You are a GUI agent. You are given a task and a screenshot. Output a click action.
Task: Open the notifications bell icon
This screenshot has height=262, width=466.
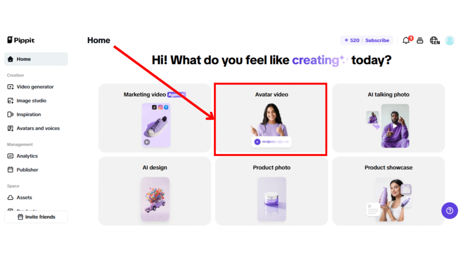406,40
